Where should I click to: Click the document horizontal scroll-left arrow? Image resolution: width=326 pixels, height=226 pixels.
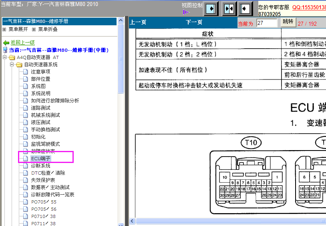tap(132, 221)
